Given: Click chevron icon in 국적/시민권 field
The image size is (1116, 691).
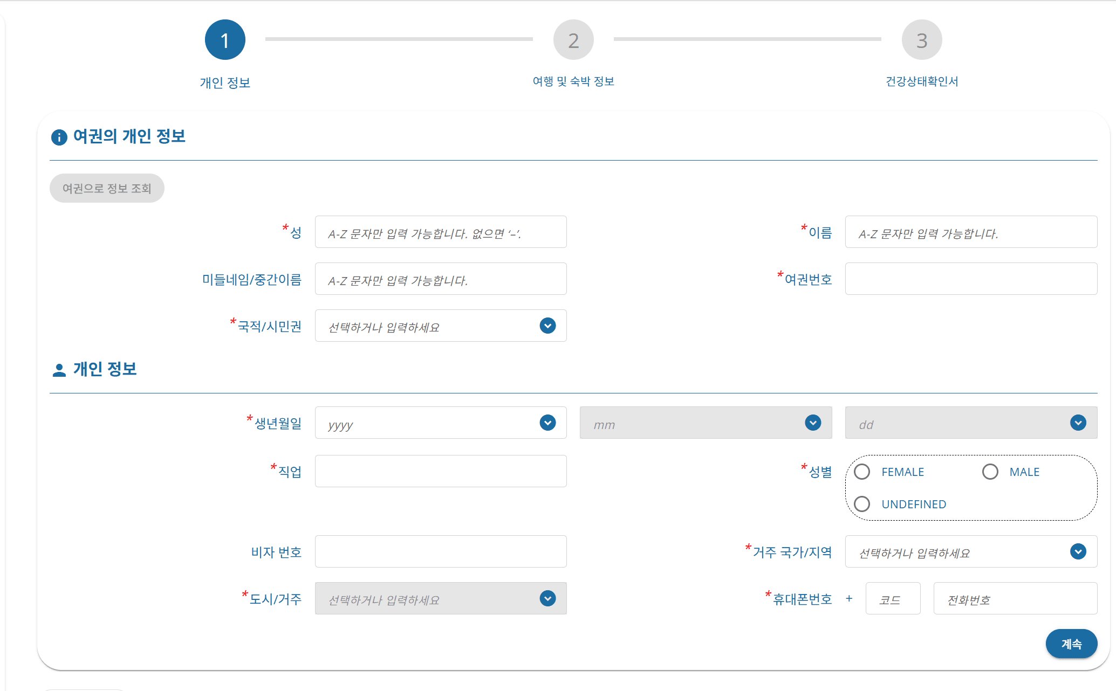Looking at the screenshot, I should pyautogui.click(x=547, y=326).
